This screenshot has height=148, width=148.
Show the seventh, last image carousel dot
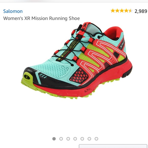tap(96, 139)
